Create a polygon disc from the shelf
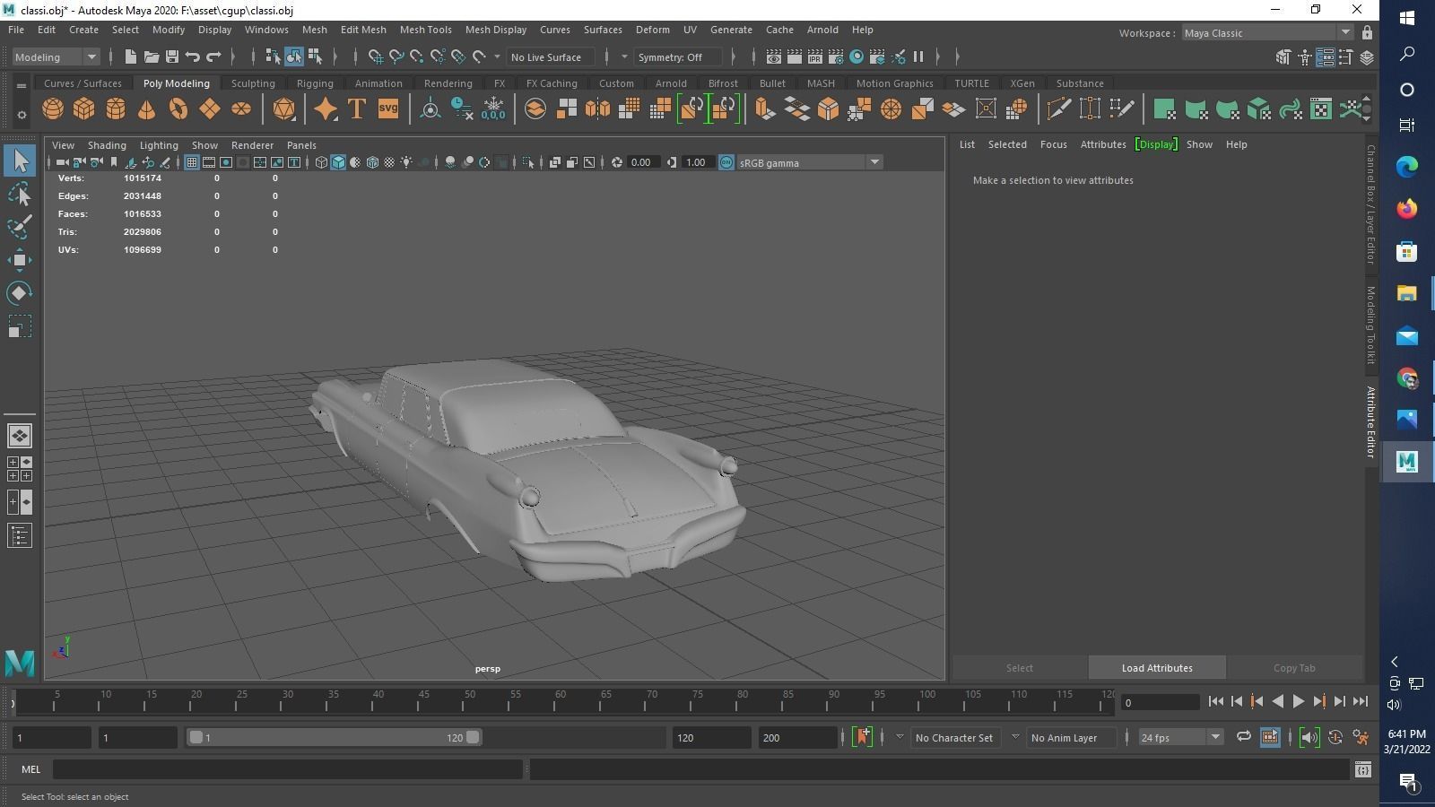This screenshot has height=807, width=1435. pyautogui.click(x=241, y=109)
